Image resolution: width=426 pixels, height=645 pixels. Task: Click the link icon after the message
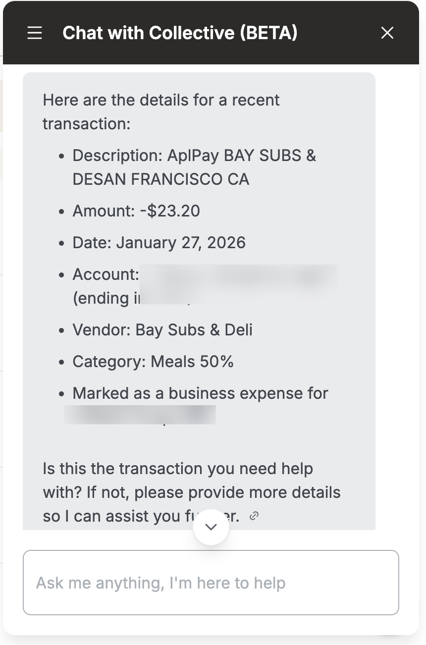(254, 516)
